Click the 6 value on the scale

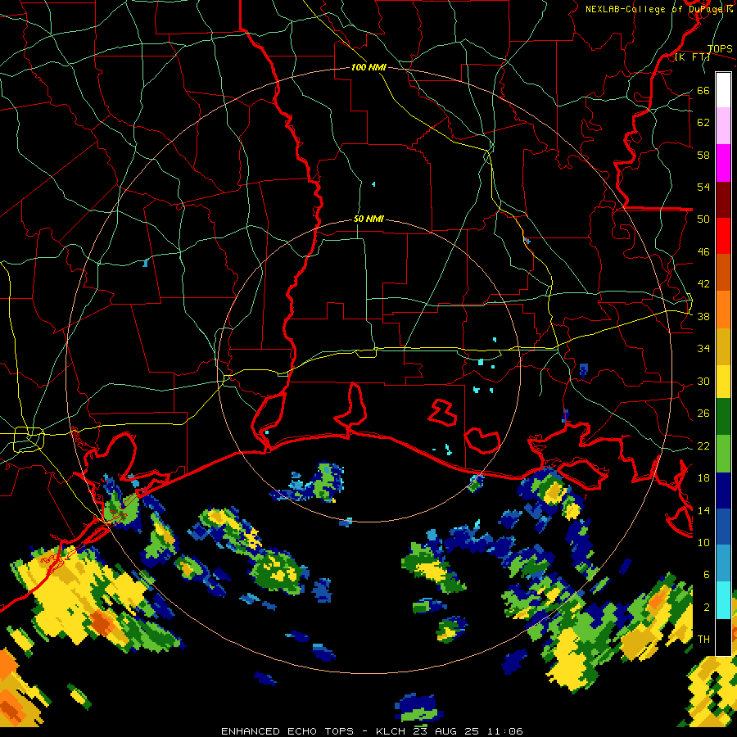pyautogui.click(x=707, y=575)
